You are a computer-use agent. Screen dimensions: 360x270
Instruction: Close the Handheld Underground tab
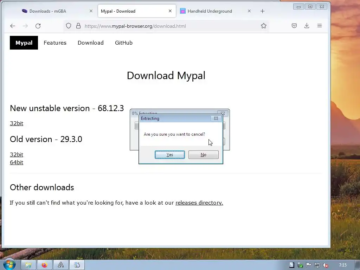[249, 11]
